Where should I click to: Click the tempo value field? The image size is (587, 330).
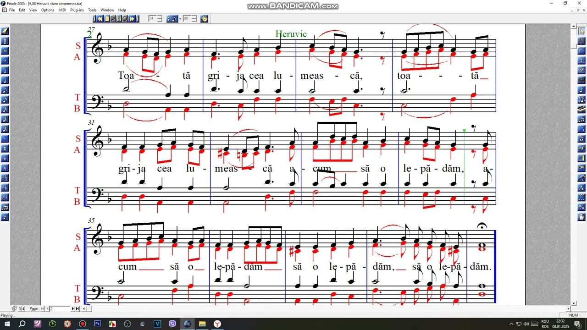187,19
